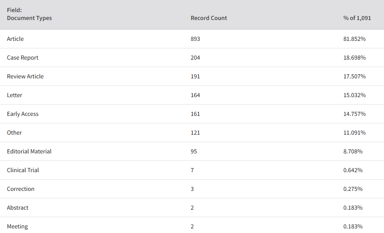Click the Document Types field header
384x233 pixels.
pyautogui.click(x=29, y=18)
